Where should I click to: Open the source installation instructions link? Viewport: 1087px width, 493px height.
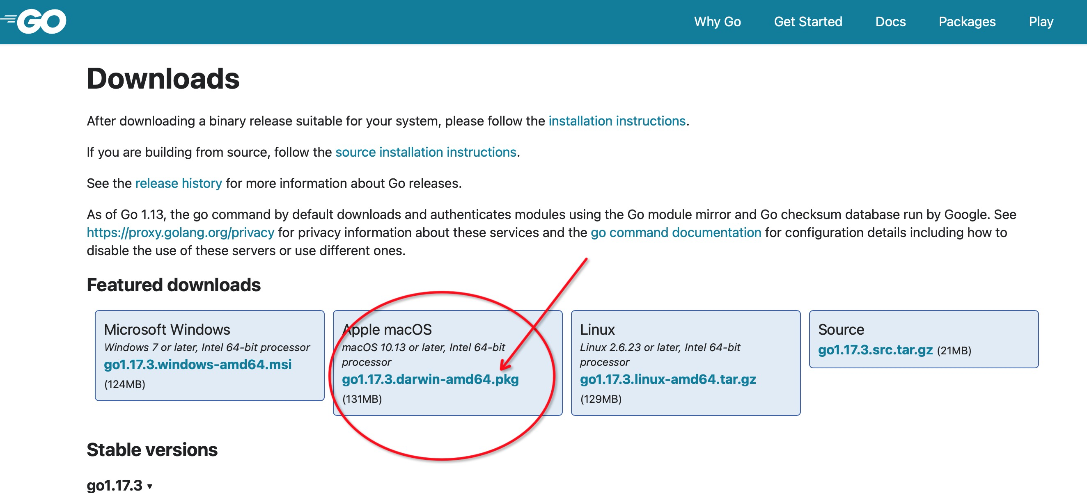(425, 152)
